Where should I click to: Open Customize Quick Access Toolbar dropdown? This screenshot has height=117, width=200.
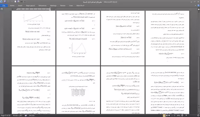pos(25,2)
